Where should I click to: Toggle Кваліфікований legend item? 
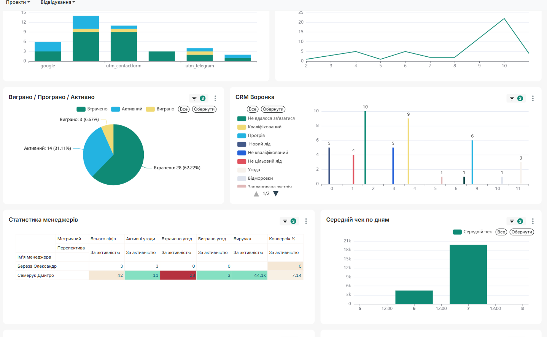(259, 127)
